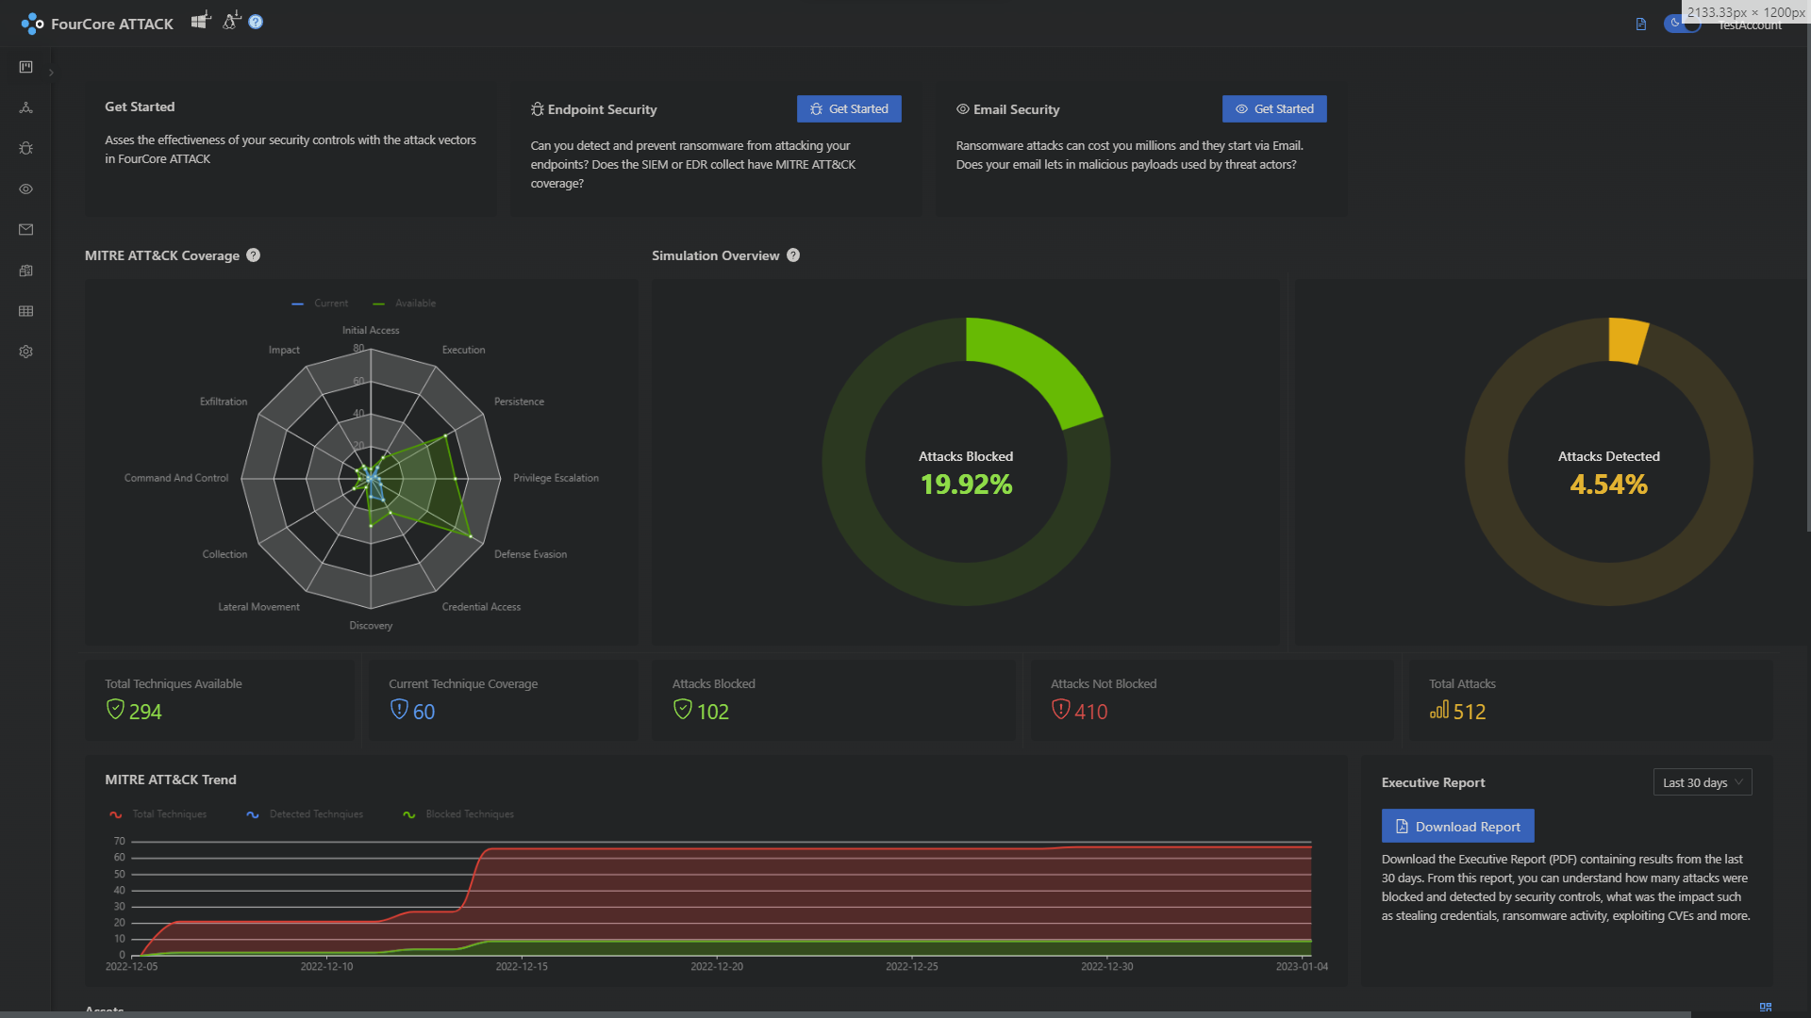The height and width of the screenshot is (1018, 1811).
Task: Toggle the dark mode moon switch
Action: tap(1683, 24)
